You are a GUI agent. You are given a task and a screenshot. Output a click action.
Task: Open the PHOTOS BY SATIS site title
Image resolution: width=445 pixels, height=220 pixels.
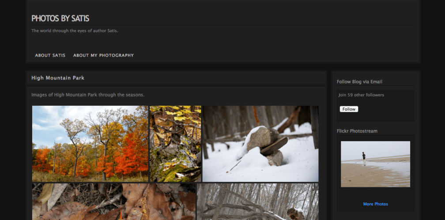(60, 19)
